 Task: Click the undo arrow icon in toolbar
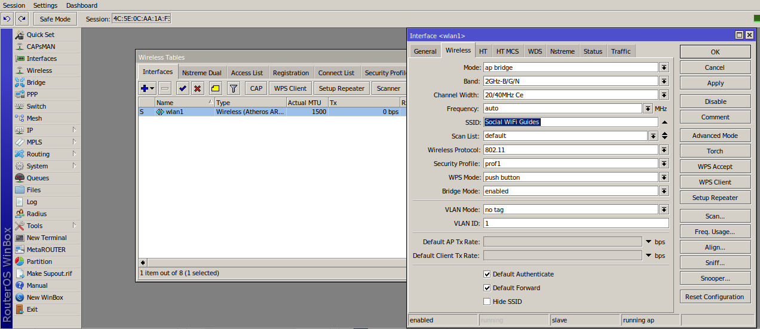(x=7, y=19)
